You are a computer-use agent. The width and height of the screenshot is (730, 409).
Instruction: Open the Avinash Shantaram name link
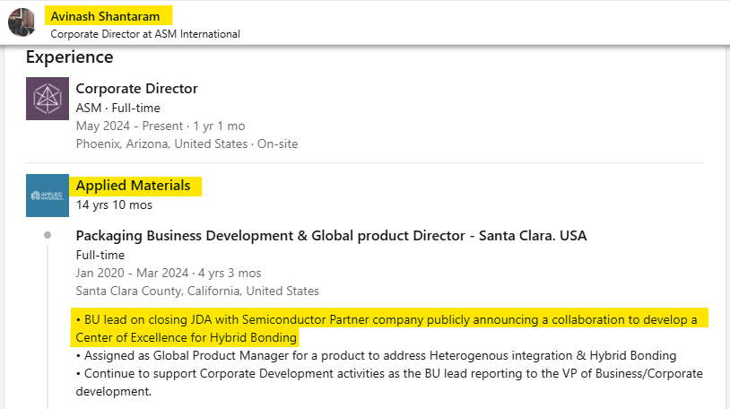tap(105, 16)
